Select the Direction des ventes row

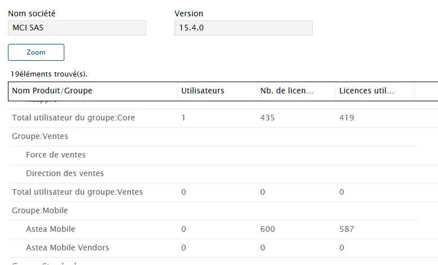pos(223,173)
